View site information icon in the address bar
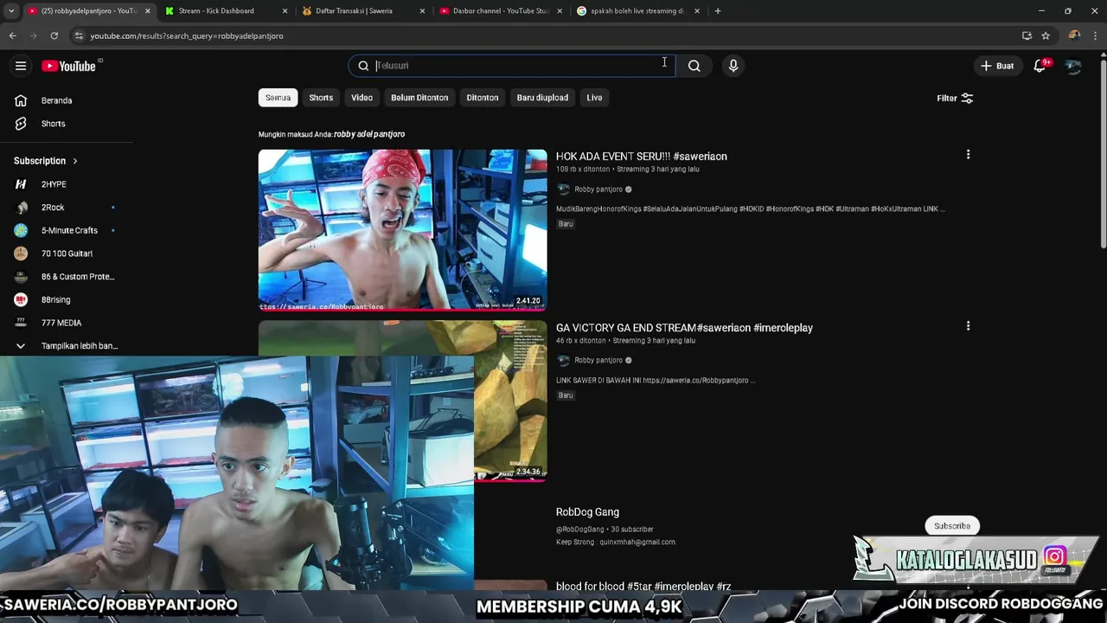The height and width of the screenshot is (623, 1107). tap(79, 35)
